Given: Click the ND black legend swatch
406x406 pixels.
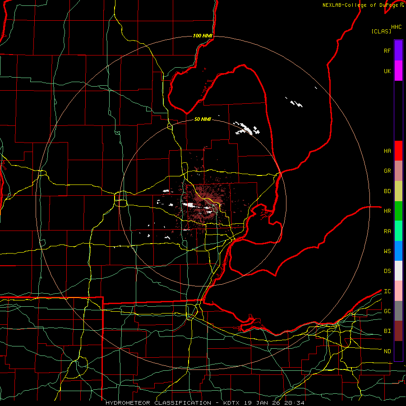Looking at the screenshot, I should (398, 351).
